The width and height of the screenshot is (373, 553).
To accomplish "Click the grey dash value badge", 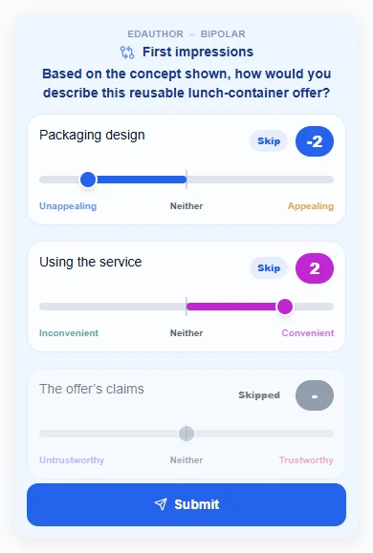I will tap(315, 395).
